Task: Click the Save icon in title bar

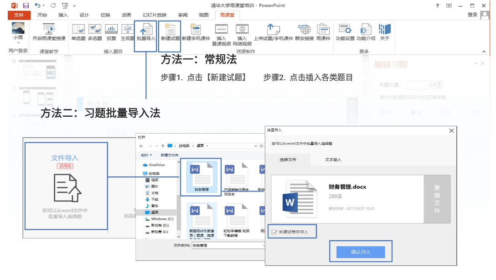Action: (x=26, y=5)
